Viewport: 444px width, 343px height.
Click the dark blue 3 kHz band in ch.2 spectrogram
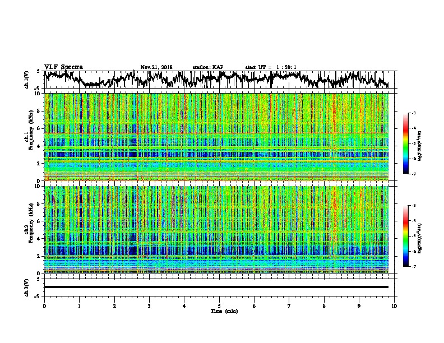pos(216,251)
